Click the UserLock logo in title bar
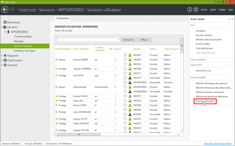The height and width of the screenshot is (146, 235). (2, 2)
